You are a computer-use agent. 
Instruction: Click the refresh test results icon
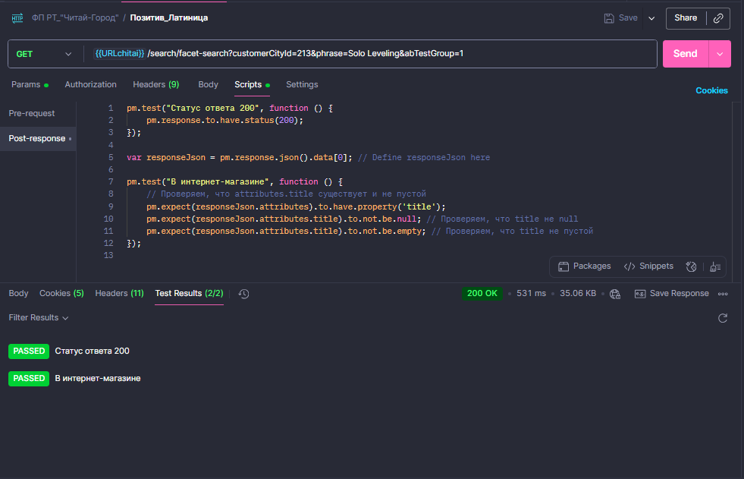coord(723,318)
